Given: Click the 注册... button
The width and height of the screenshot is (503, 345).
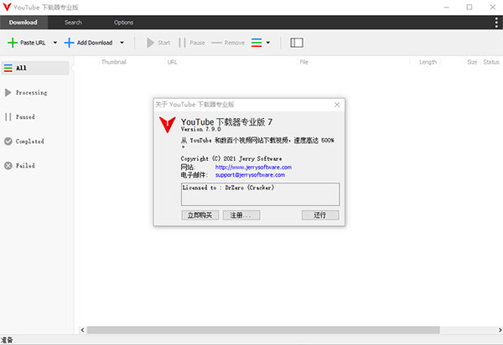Looking at the screenshot, I should (x=241, y=215).
